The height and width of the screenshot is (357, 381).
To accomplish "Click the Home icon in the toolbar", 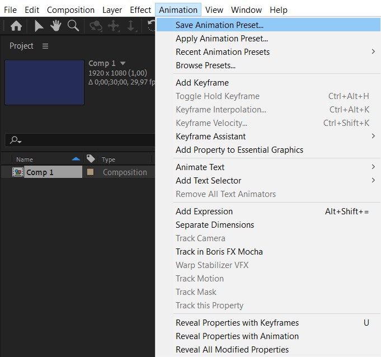I will click(16, 26).
